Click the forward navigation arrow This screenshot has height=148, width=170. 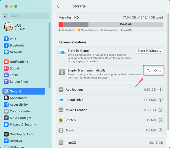[67, 6]
